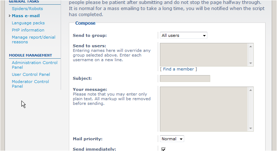Toggle the Send immediately checkbox
The image size is (277, 151).
point(163,149)
